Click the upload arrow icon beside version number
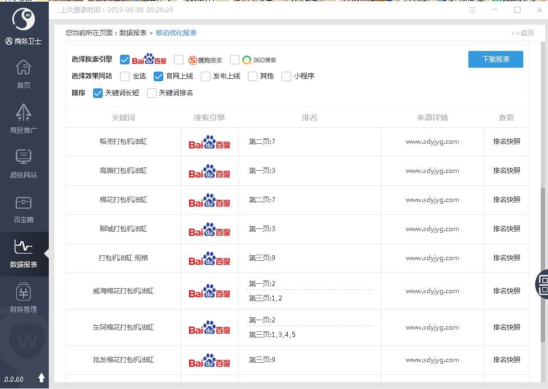 (41, 378)
